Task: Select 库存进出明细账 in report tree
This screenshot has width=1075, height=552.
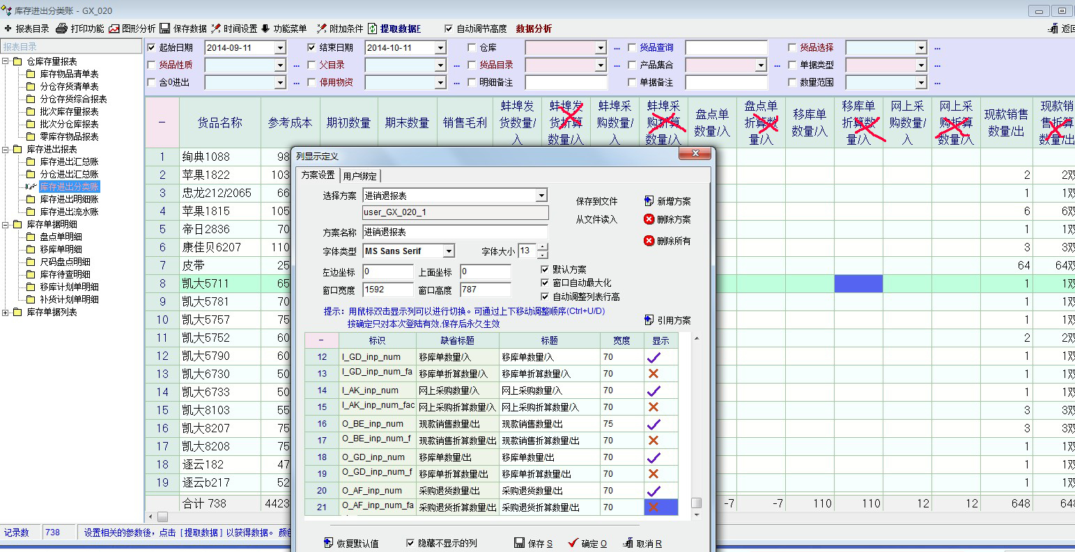Action: (69, 199)
